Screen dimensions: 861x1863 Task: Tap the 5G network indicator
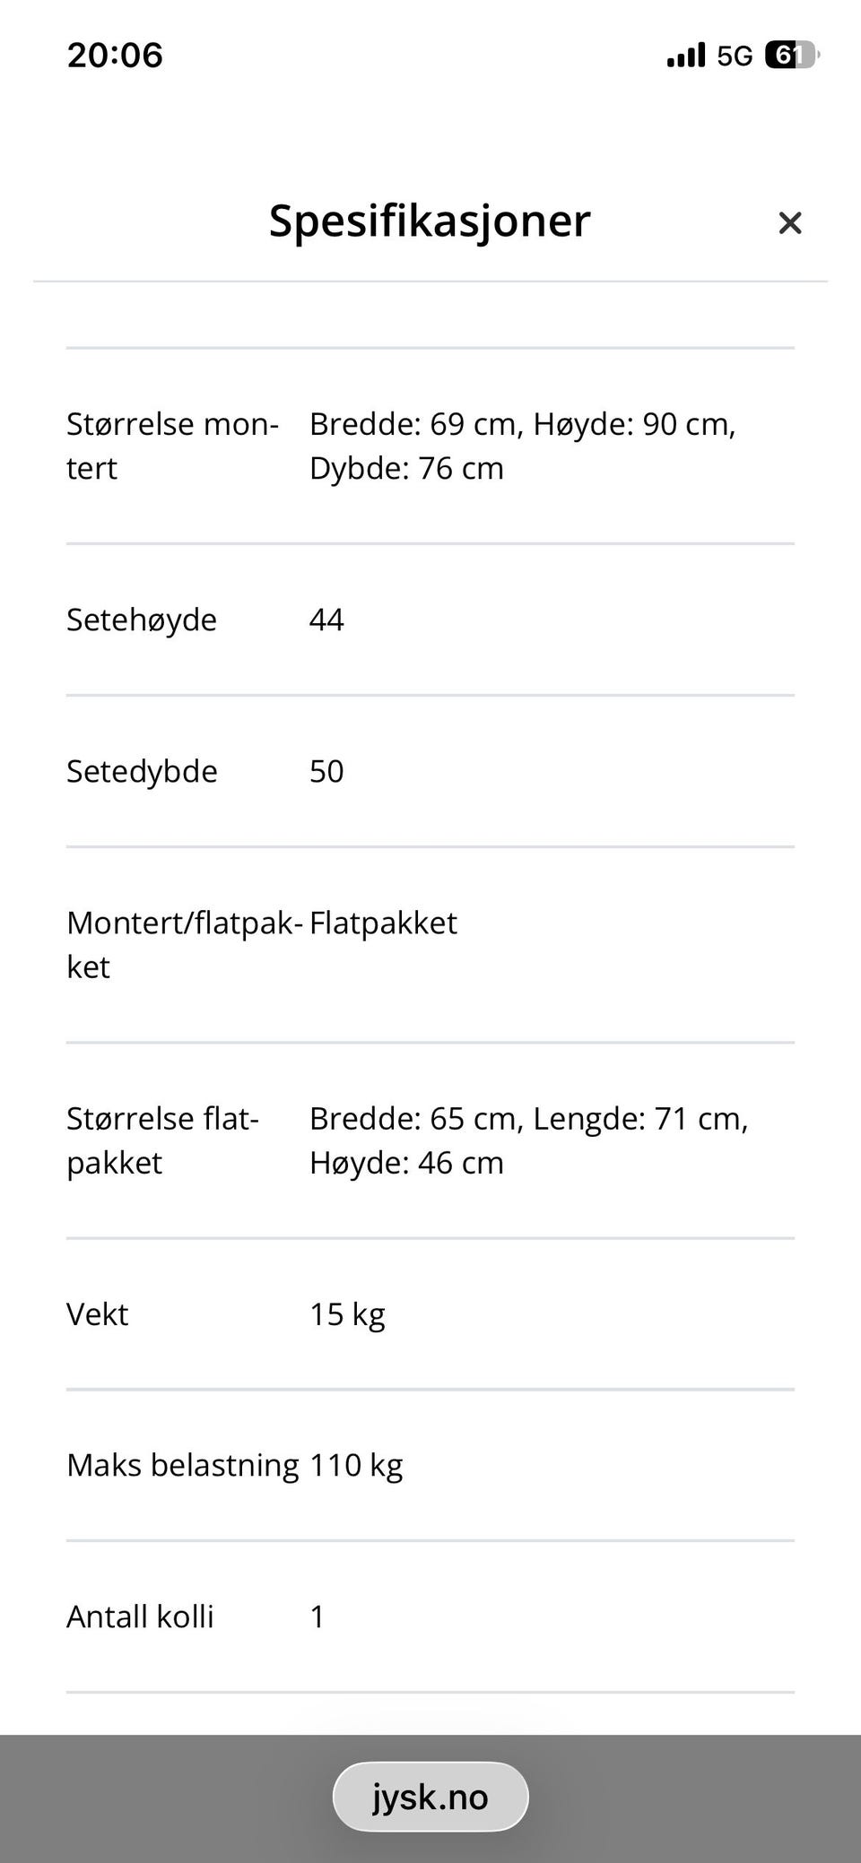(x=735, y=56)
